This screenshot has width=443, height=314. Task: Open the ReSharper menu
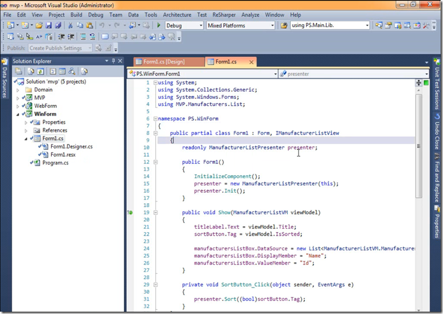coord(224,15)
